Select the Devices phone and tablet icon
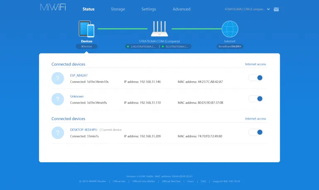This screenshot has width=319, height=190. [x=87, y=29]
